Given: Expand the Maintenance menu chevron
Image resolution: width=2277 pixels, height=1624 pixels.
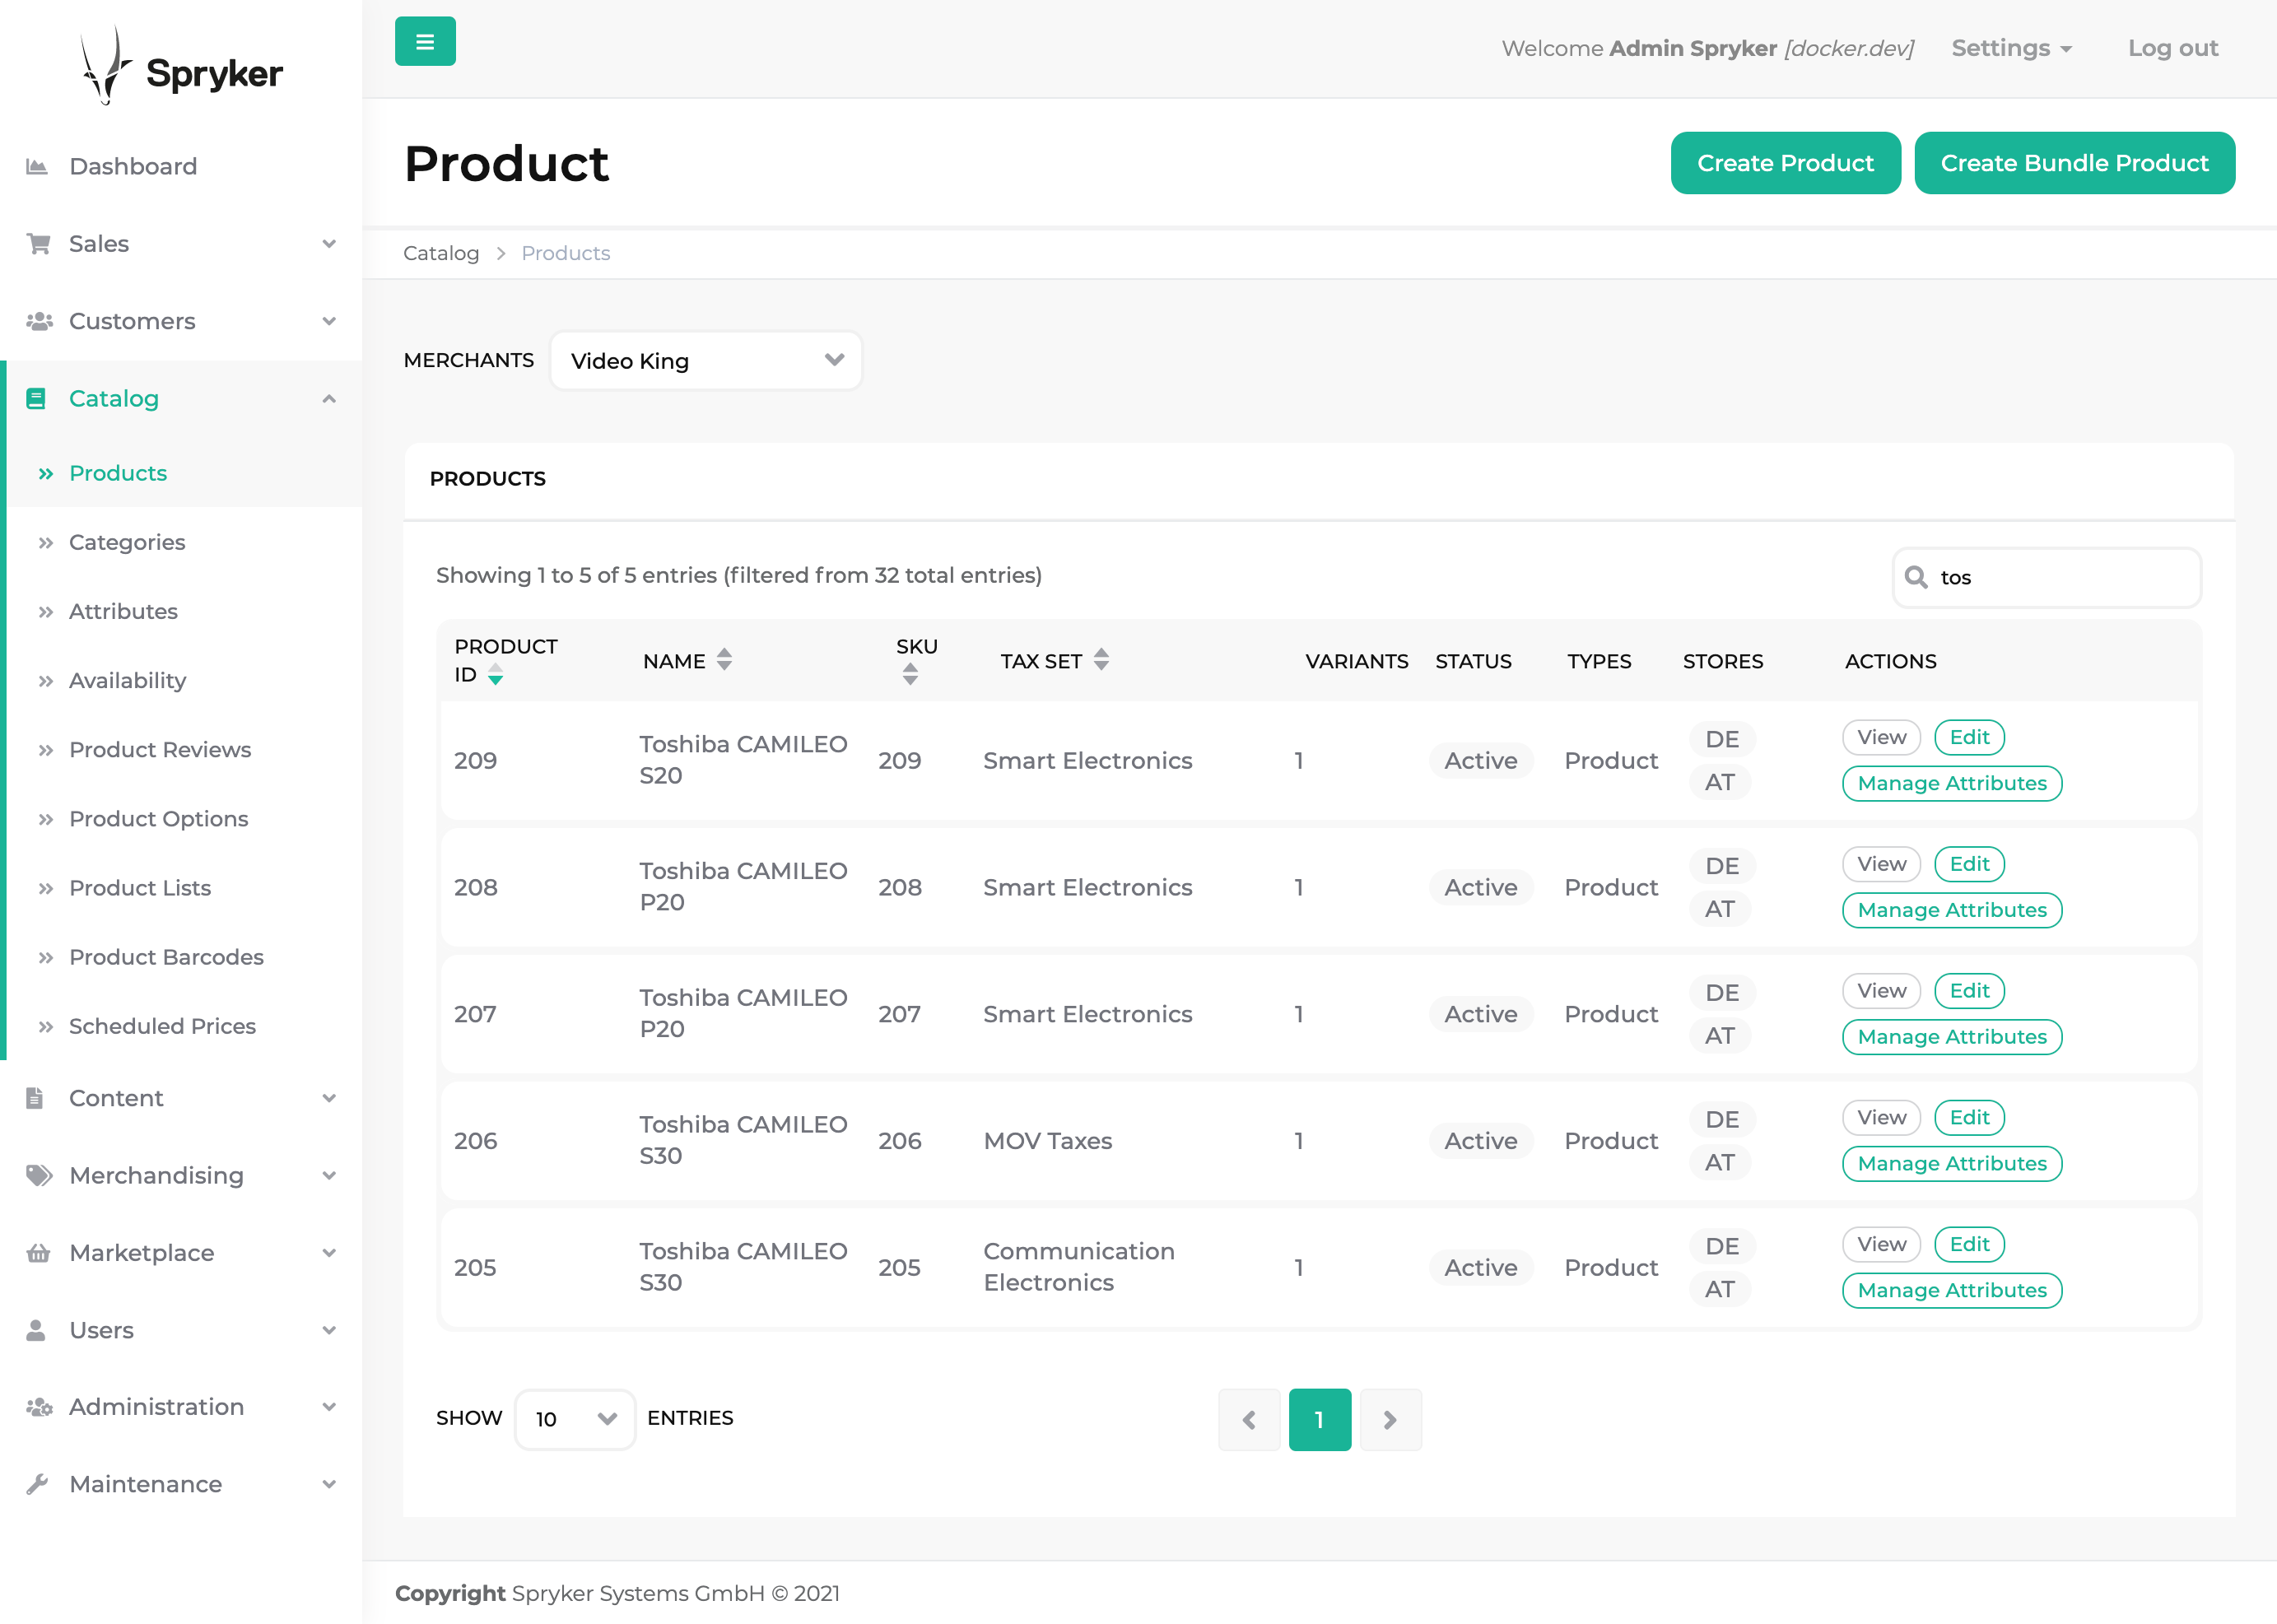Looking at the screenshot, I should pos(329,1484).
